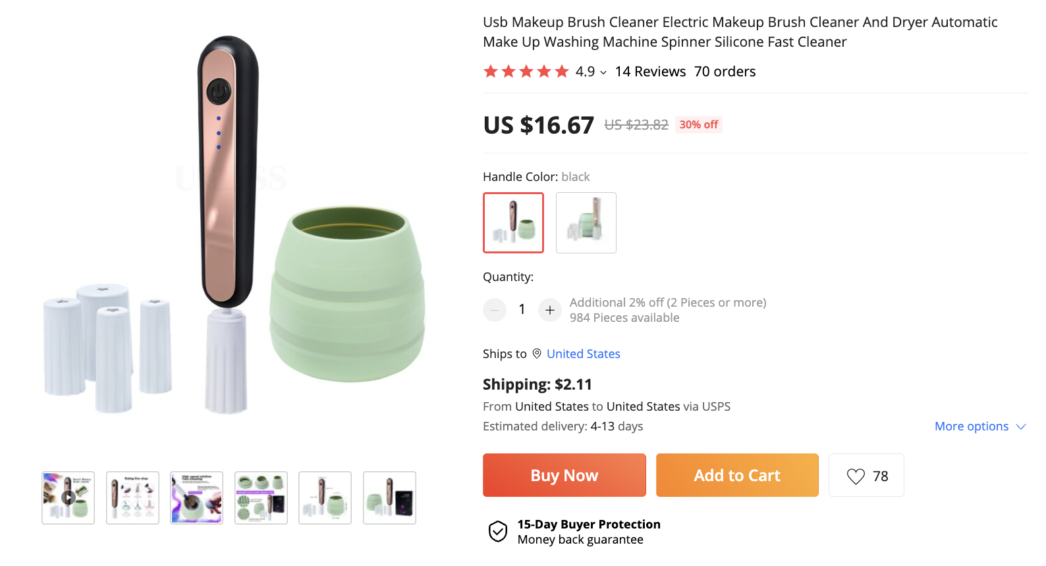
Task: Expand More options for shipping
Action: 979,426
